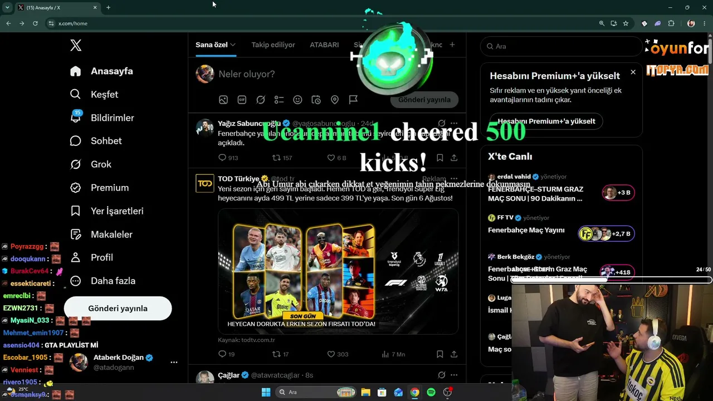This screenshot has height=401, width=713.
Task: Expand Daha fazla in the sidebar
Action: click(103, 281)
